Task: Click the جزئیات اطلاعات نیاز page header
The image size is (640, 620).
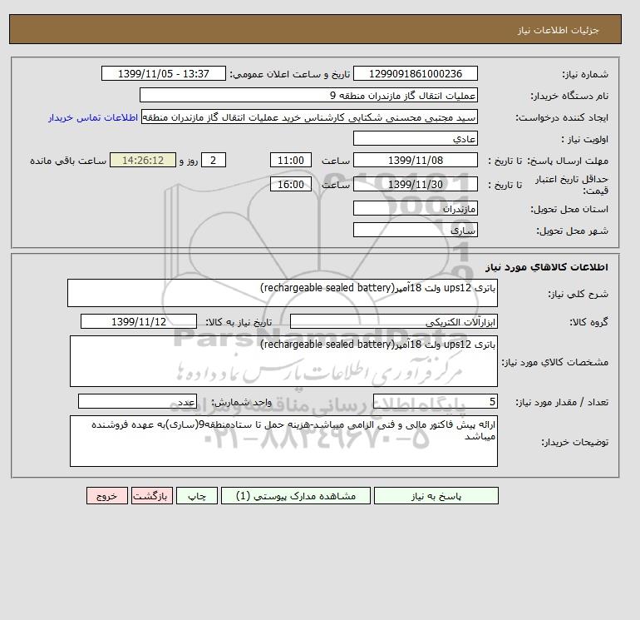Action: (x=558, y=30)
